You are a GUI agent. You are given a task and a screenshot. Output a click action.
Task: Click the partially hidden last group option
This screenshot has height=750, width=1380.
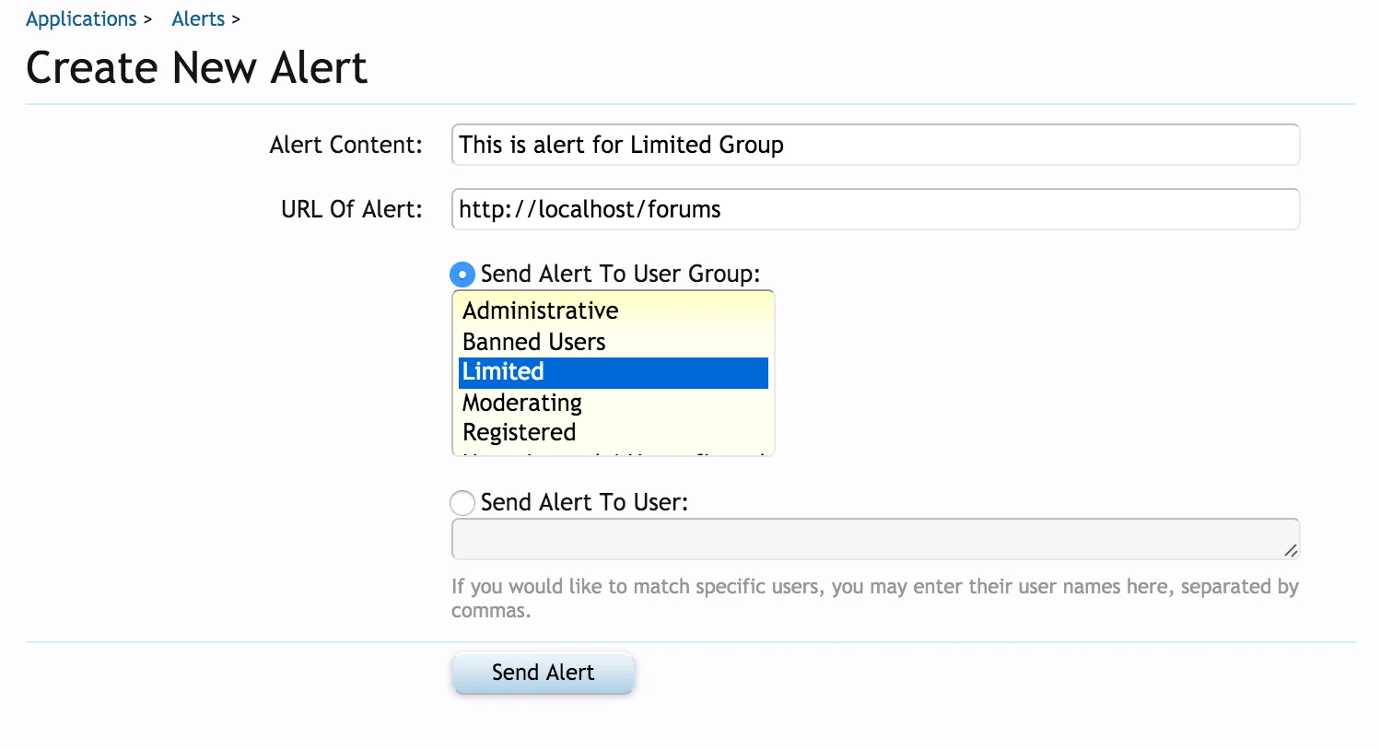[614, 452]
